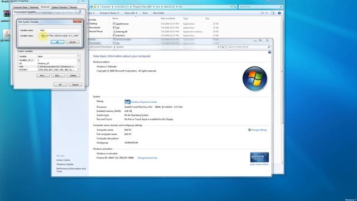Click Computer breadcrumb in Explorer address bar
Viewport: 357px width, 201px height.
[105, 7]
